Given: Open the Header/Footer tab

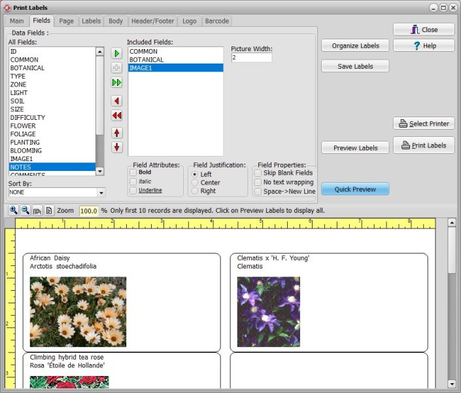Looking at the screenshot, I should [153, 21].
